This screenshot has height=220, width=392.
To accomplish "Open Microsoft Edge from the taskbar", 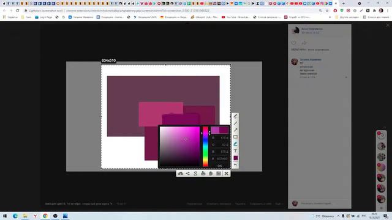I will tap(15, 216).
